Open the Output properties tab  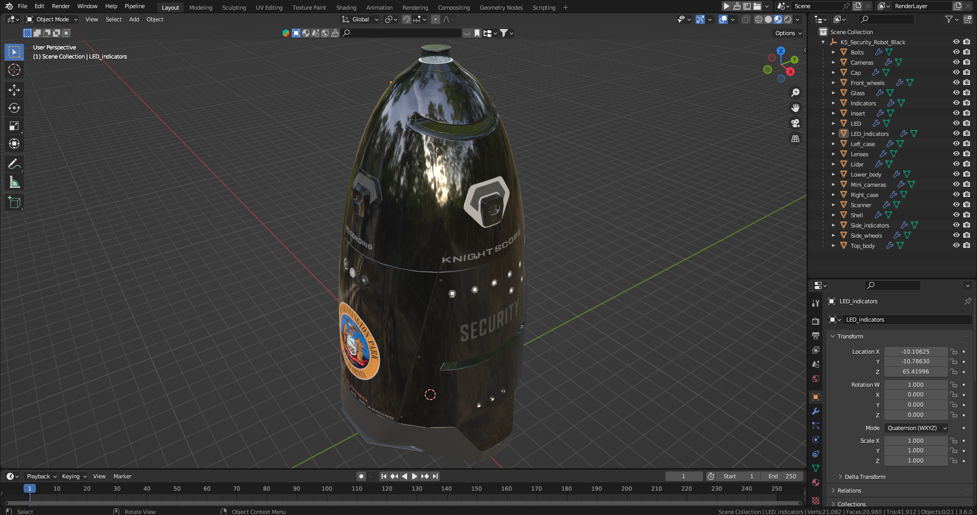[816, 336]
